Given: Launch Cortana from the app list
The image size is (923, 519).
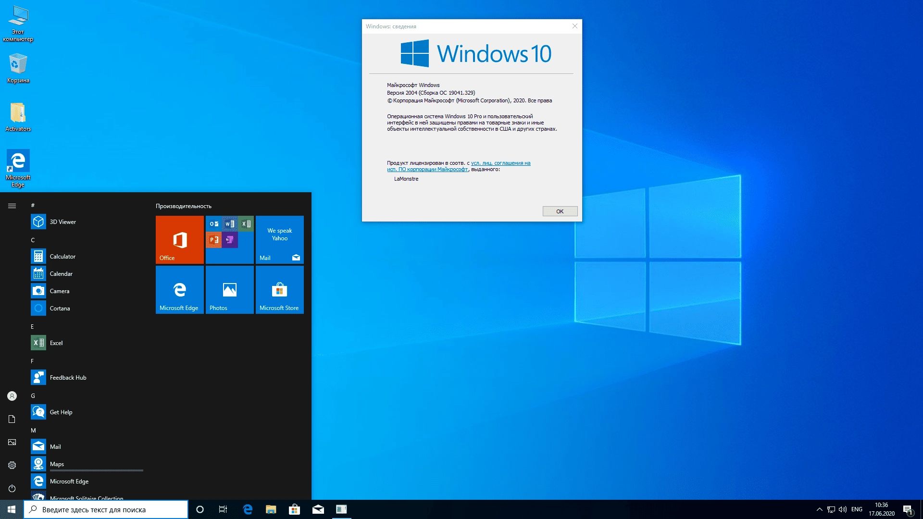Looking at the screenshot, I should (87, 309).
